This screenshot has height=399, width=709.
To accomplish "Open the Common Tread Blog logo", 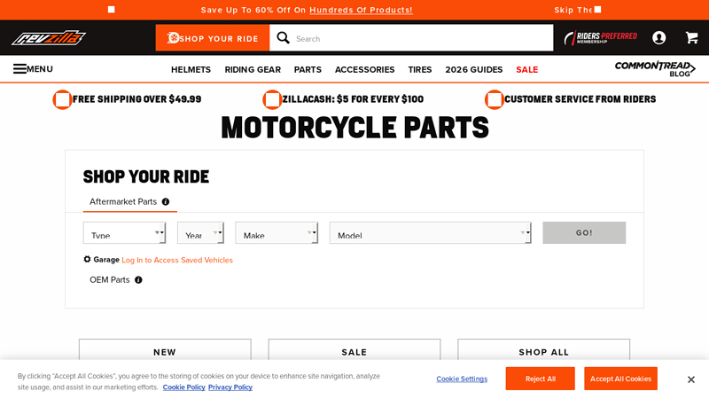I will click(655, 69).
